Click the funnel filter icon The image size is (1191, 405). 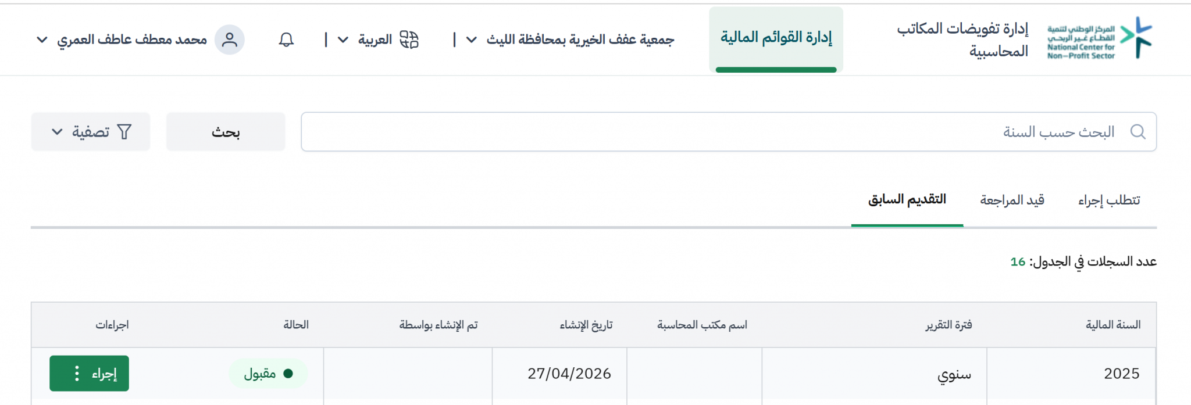124,132
